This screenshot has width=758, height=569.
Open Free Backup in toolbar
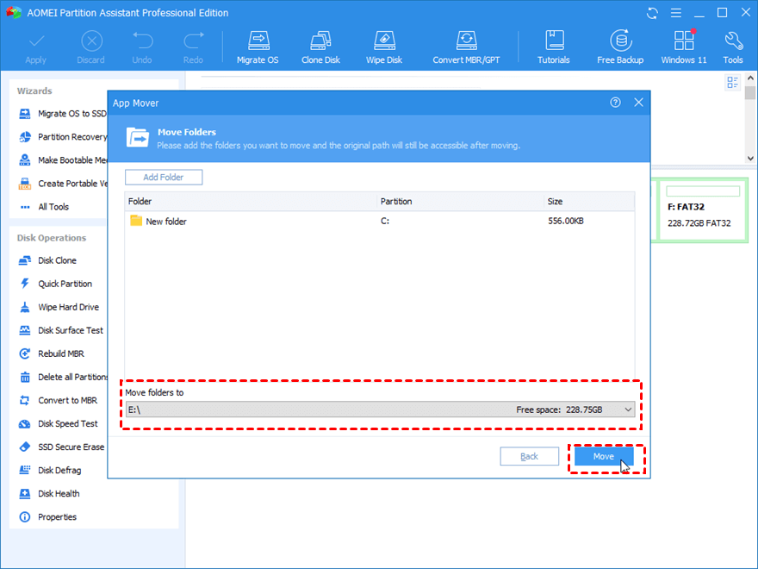pyautogui.click(x=620, y=48)
